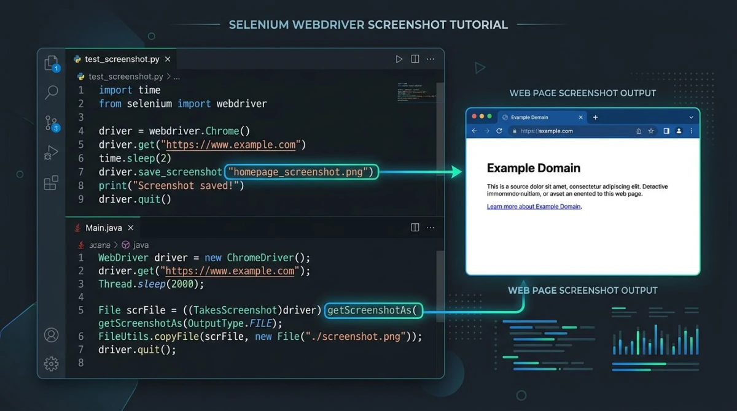This screenshot has height=411, width=737.
Task: Open more actions for test_screenshot.py editor
Action: [431, 59]
